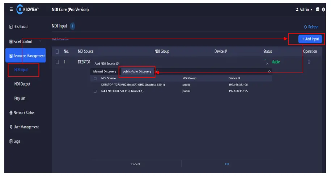
Task: Click DESKTOP-T273MB2 (Intel(R) UHD Graphics 630 1) source
Action: coord(133,85)
